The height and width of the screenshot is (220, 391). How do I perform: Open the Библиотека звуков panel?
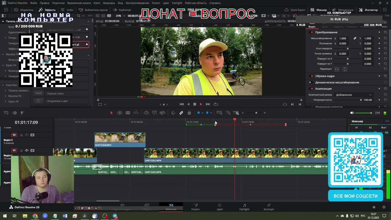(x=93, y=10)
